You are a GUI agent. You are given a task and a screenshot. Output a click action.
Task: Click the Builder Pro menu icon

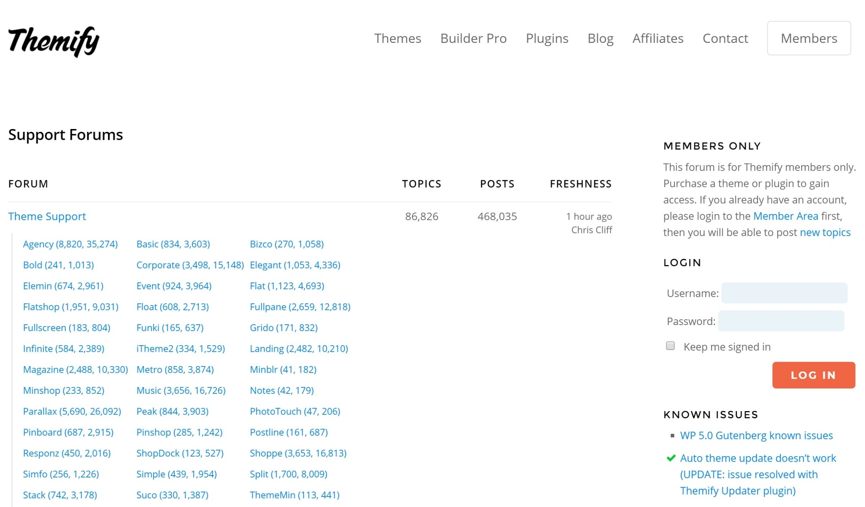(473, 38)
